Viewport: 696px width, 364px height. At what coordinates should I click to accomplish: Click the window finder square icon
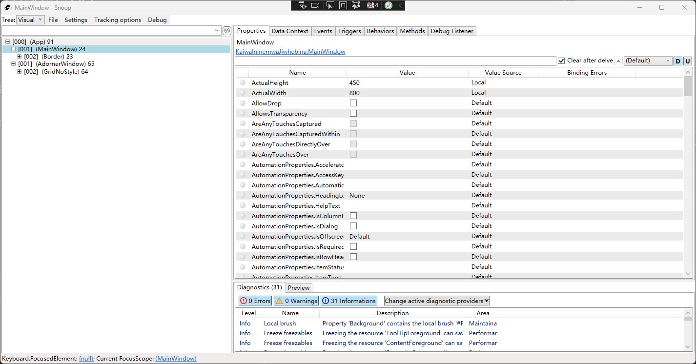(343, 5)
